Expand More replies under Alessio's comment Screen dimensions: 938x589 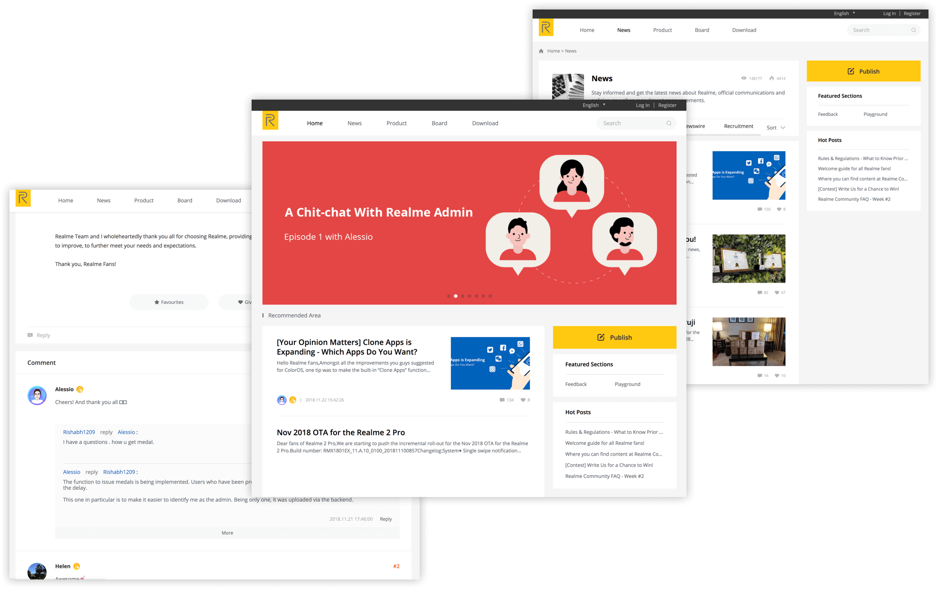coord(227,533)
